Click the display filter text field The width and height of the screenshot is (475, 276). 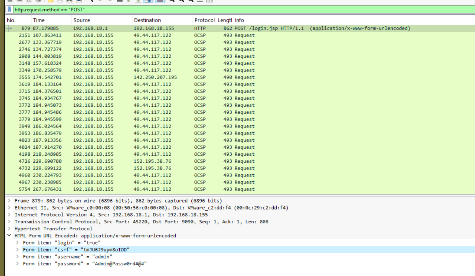point(220,10)
